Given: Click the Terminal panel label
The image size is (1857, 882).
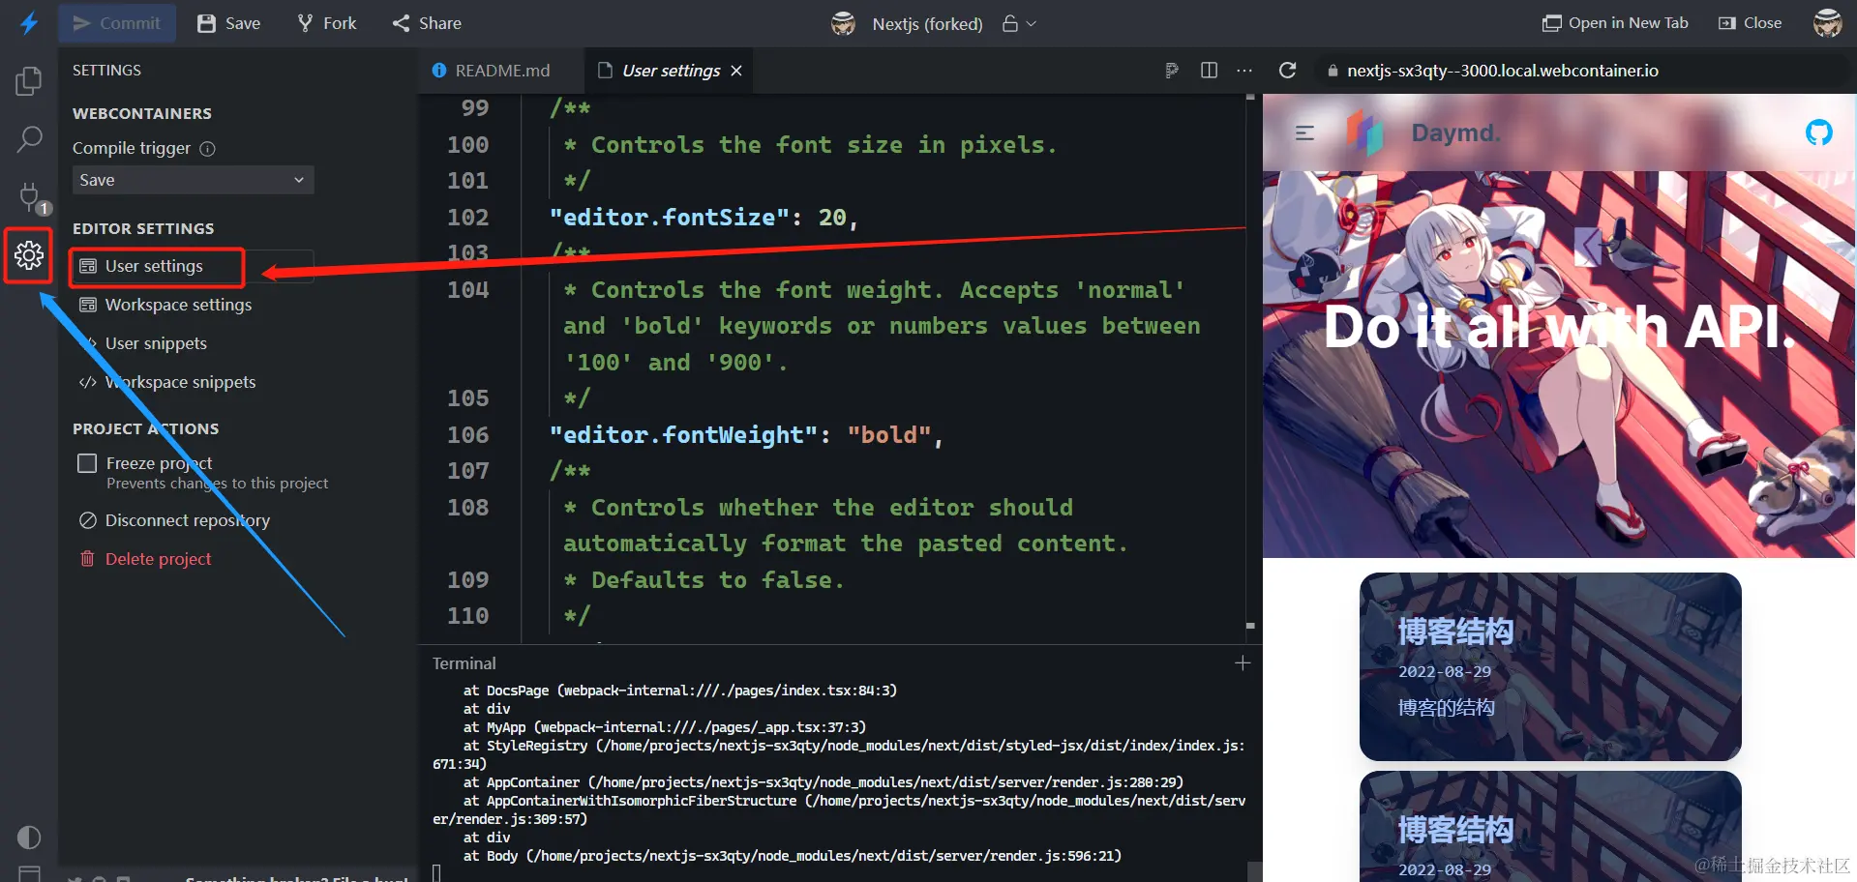Looking at the screenshot, I should click(x=464, y=663).
